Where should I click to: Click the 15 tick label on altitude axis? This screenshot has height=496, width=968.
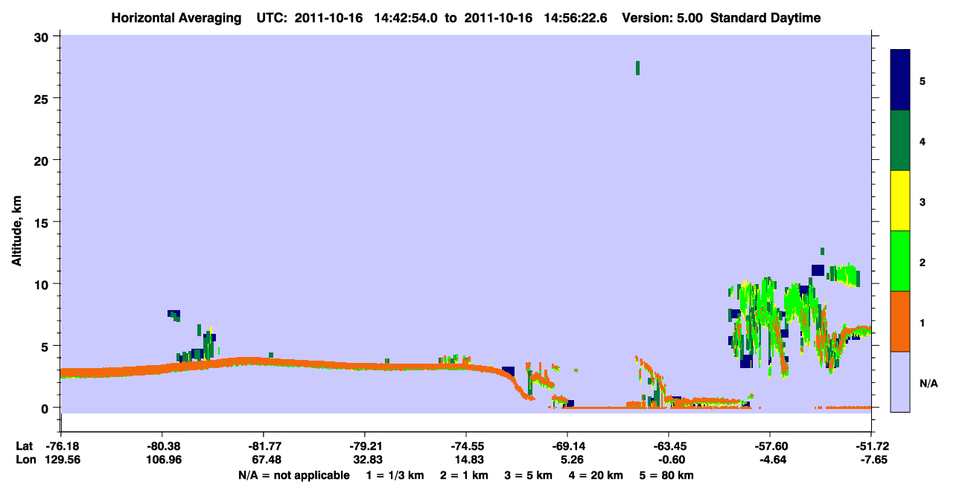(43, 222)
